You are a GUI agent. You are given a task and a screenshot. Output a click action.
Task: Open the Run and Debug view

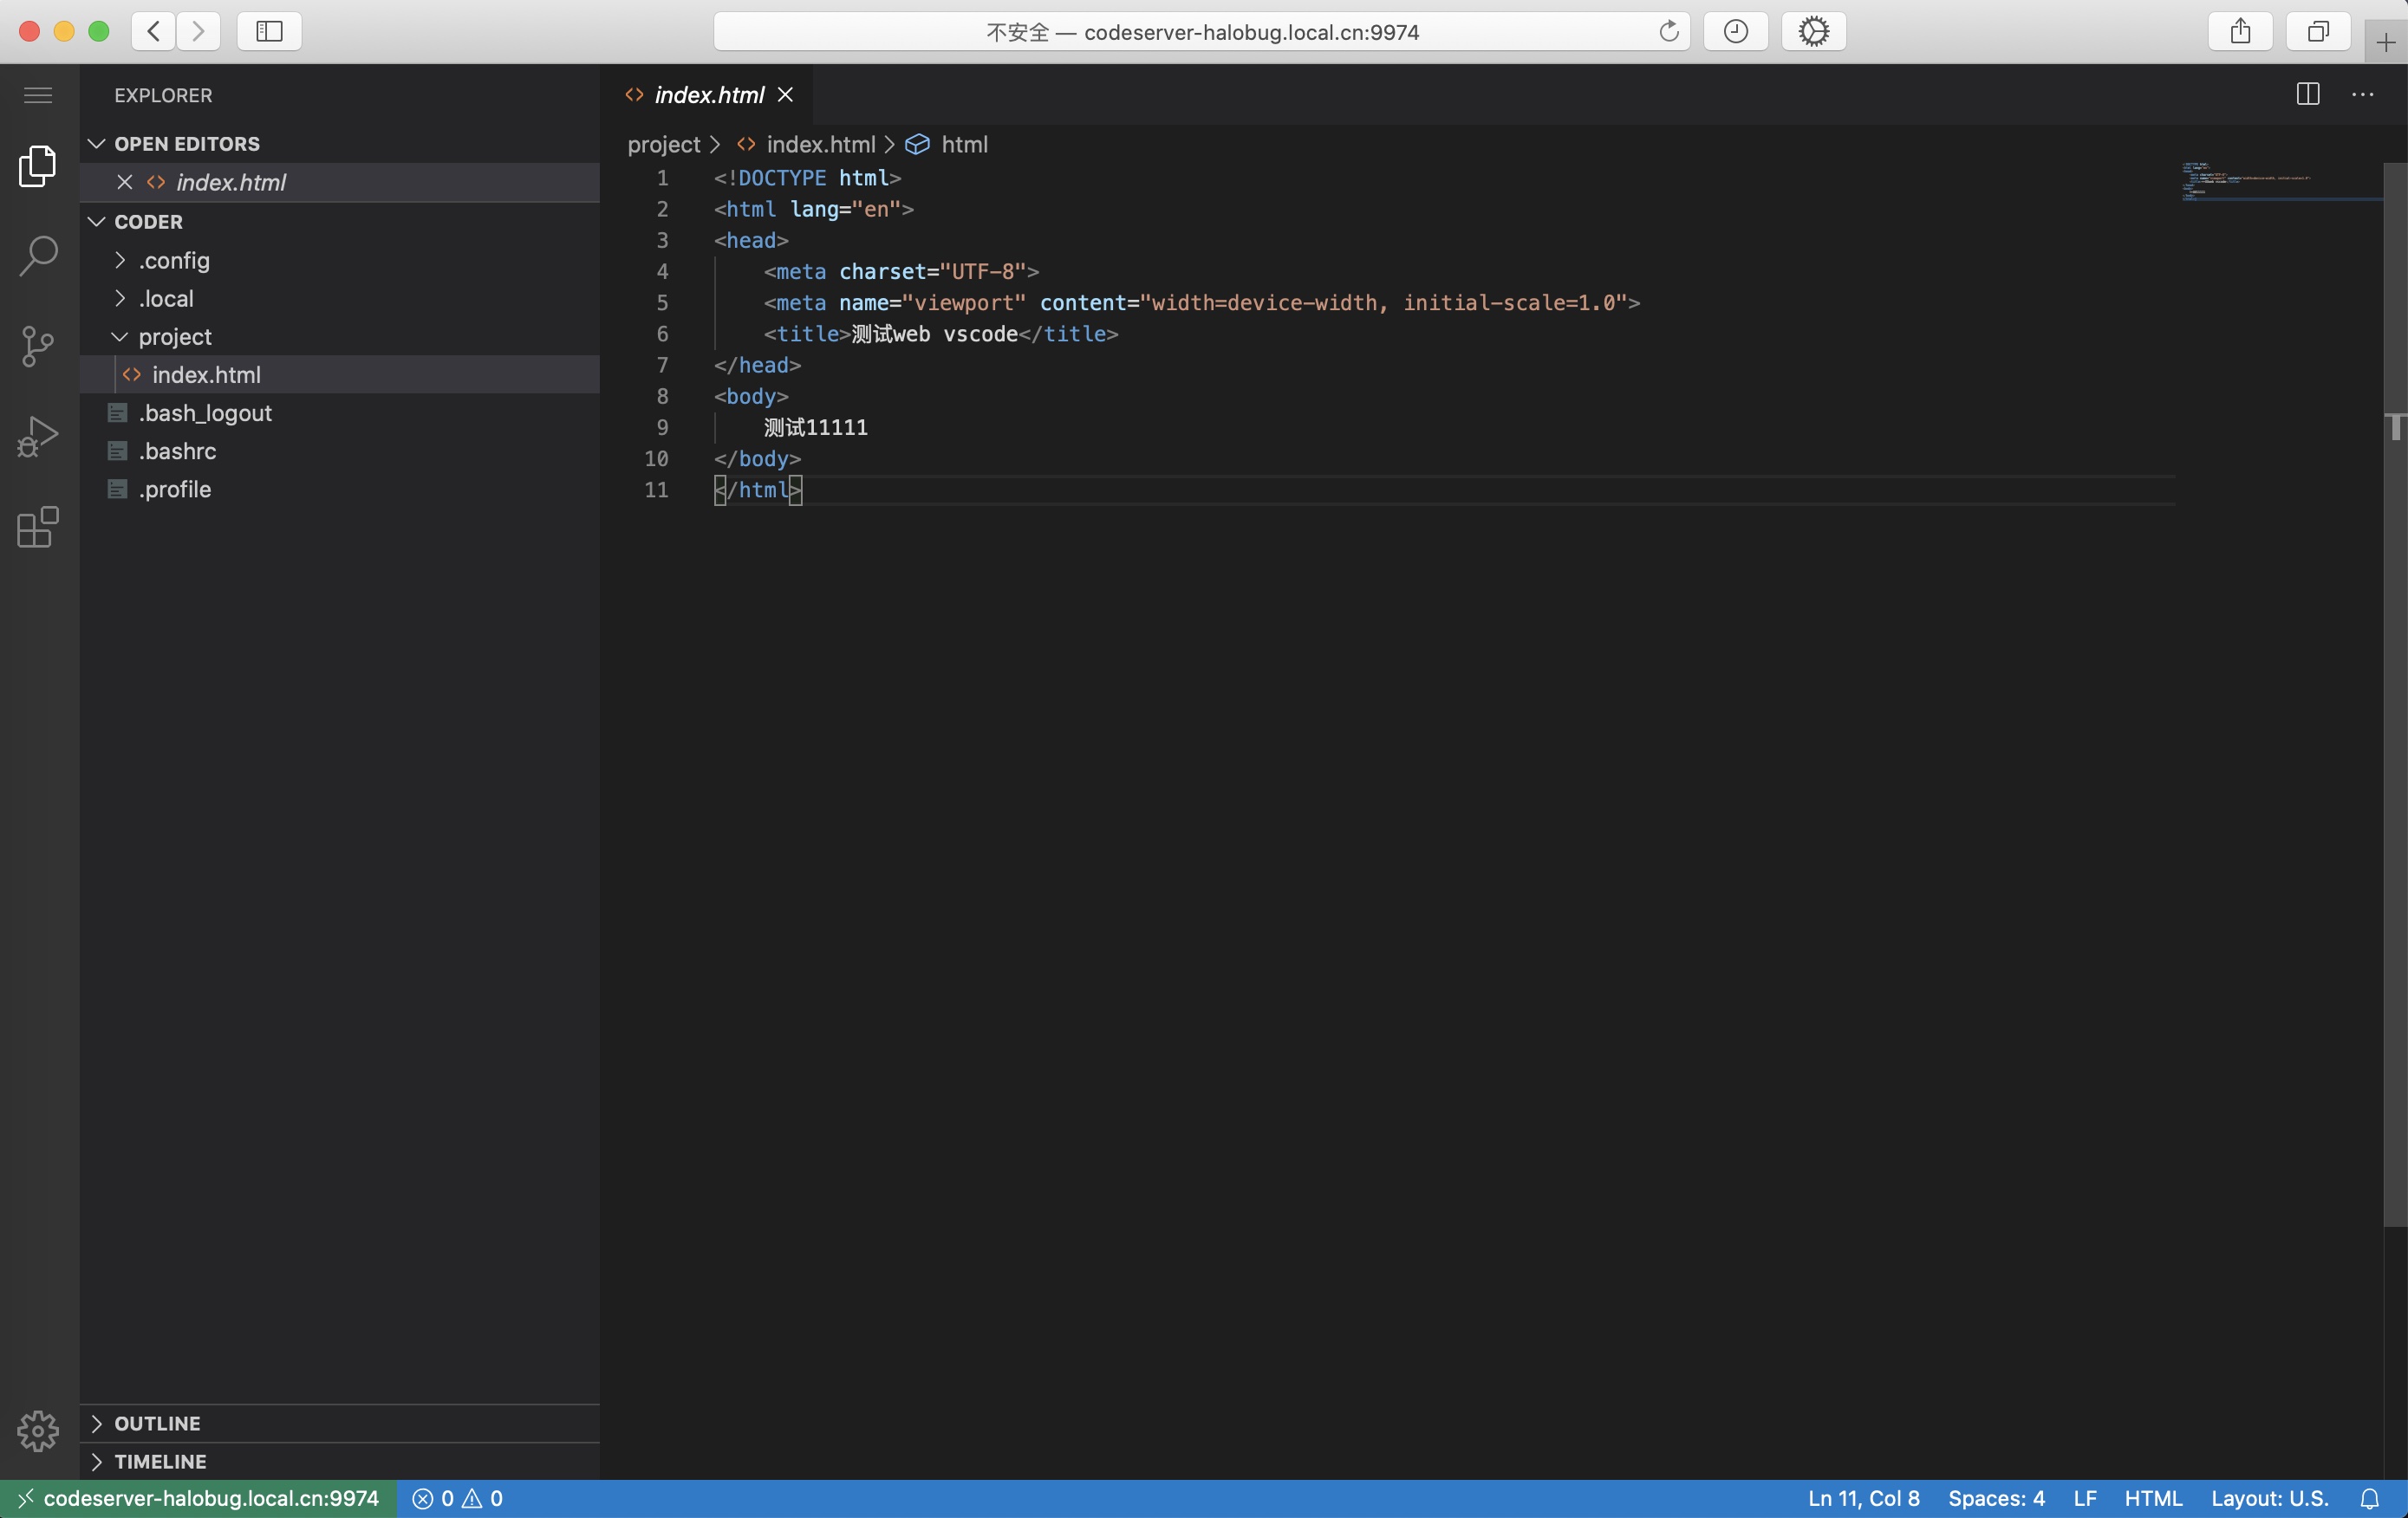tap(37, 437)
